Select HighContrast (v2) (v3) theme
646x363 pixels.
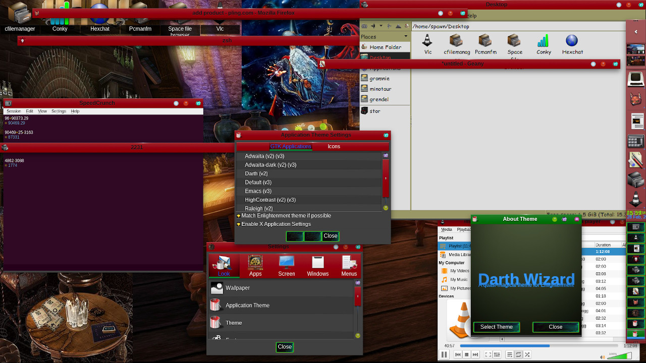(309, 200)
